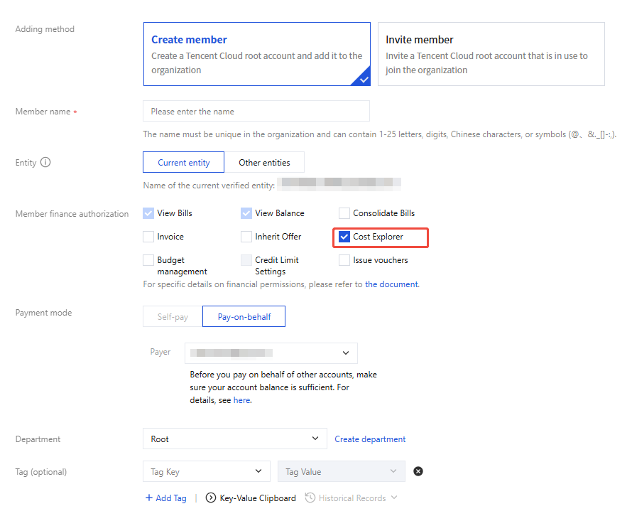Click the Key-Value Clipboard icon
This screenshot has height=521, width=632.
pyautogui.click(x=211, y=498)
